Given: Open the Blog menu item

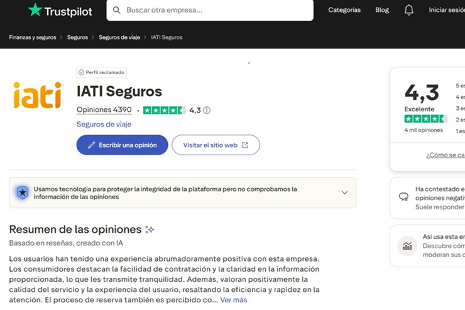Looking at the screenshot, I should (382, 10).
